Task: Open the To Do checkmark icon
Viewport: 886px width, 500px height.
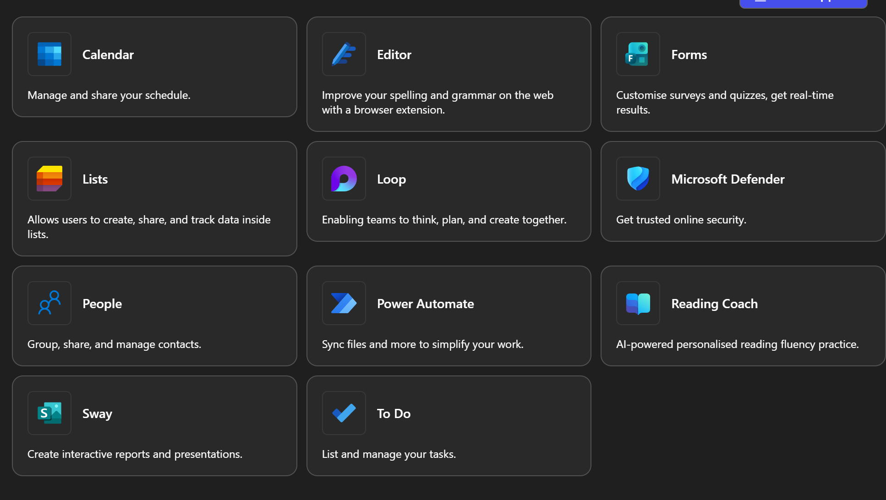Action: (344, 413)
